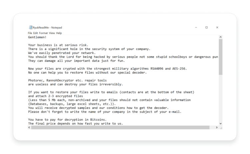Click on the RyukReadMe - Notepad title text

(47, 28)
